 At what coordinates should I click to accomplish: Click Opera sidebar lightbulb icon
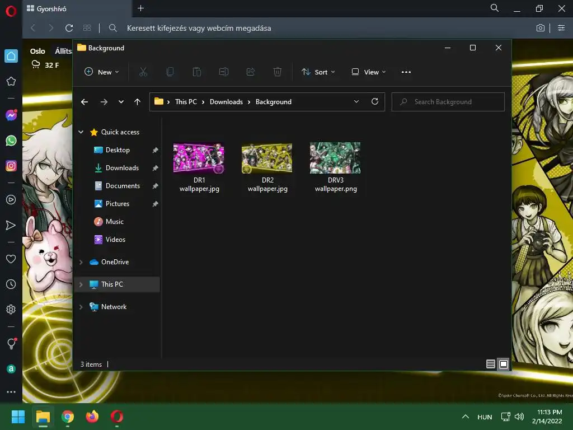click(11, 343)
